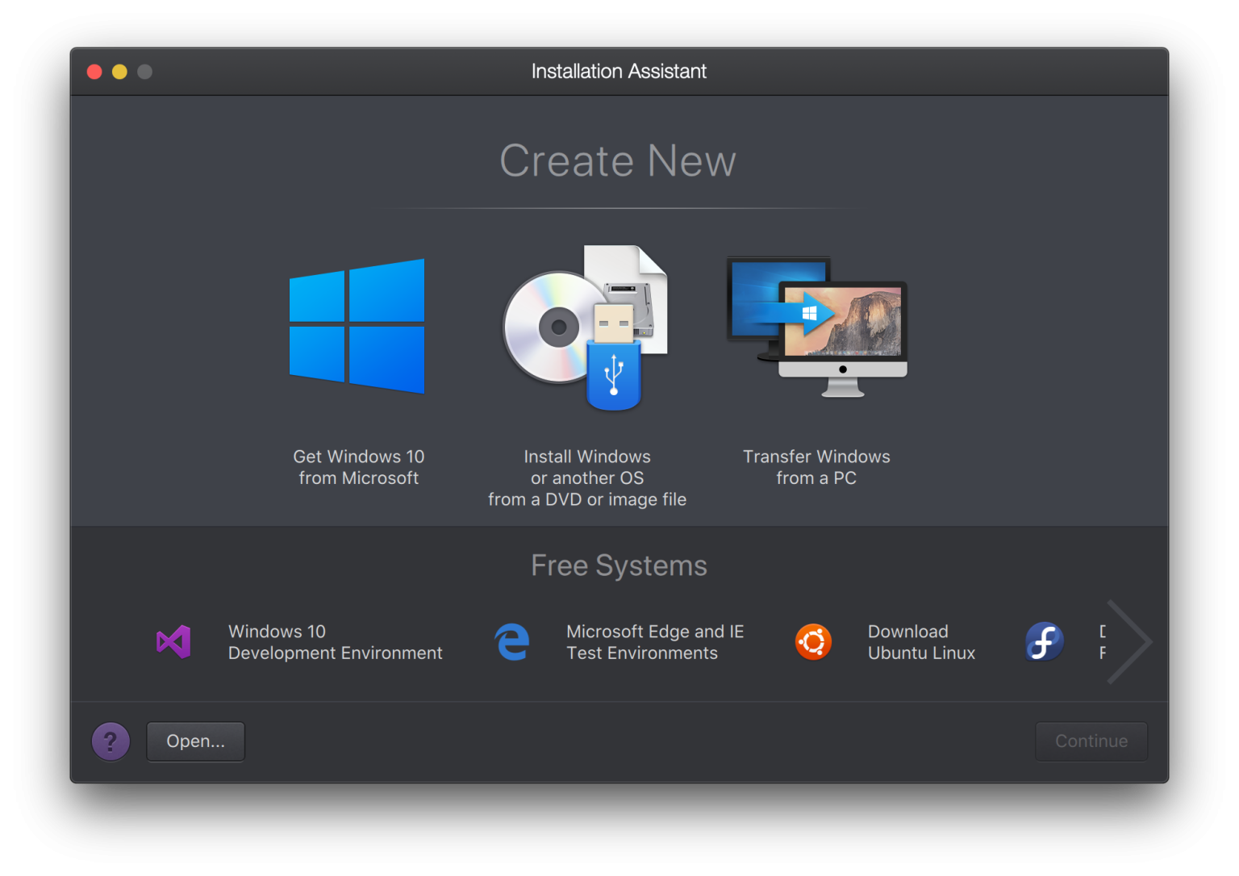The image size is (1239, 876).
Task: Click the partially visible Fedora download entry
Action: pos(1073,641)
